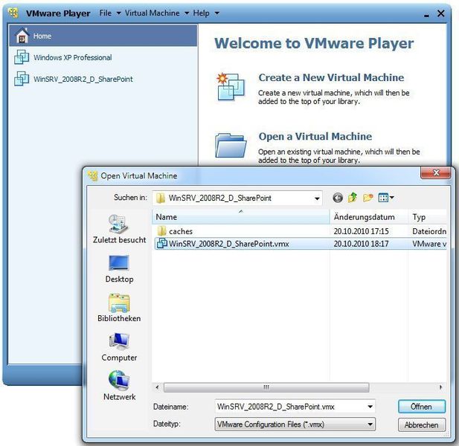Click the Create a New Virtual Machine icon
This screenshot has height=446, width=459.
pos(231,87)
